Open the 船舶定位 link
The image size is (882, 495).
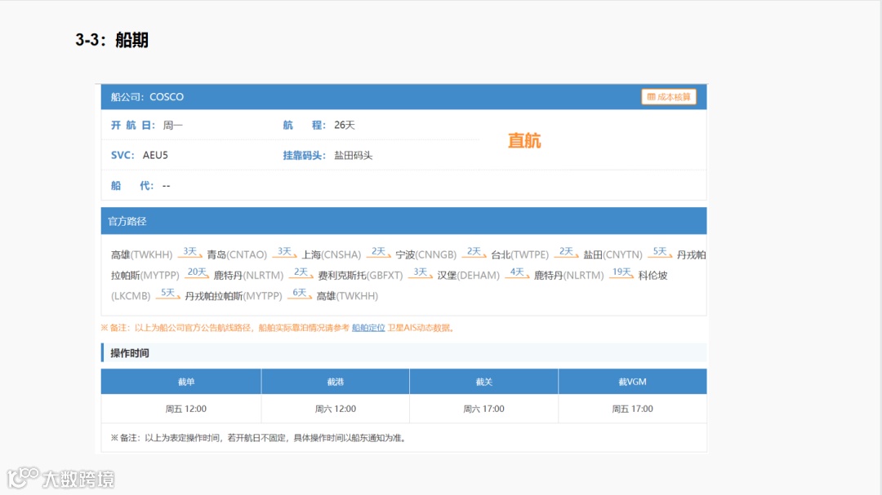[x=368, y=328]
